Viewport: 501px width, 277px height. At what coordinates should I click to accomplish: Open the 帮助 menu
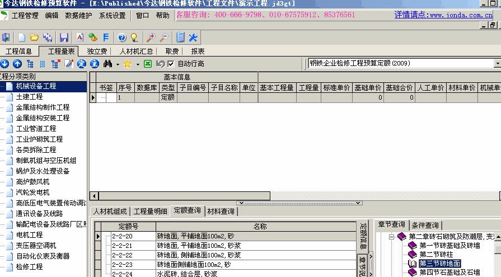[163, 15]
